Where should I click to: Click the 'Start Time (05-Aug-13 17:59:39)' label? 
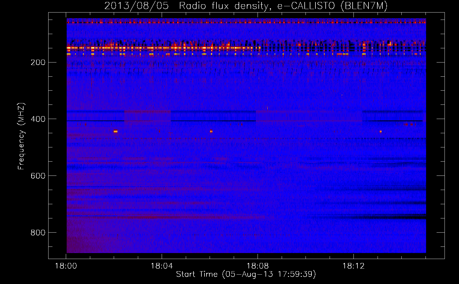coord(246,274)
